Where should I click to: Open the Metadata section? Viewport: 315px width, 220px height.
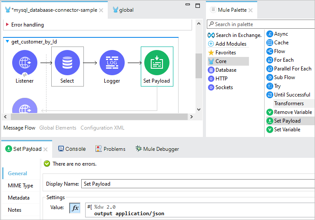tap(19, 198)
